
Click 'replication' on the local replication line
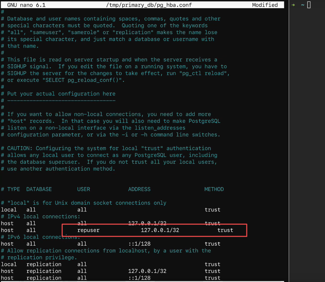[44, 264]
